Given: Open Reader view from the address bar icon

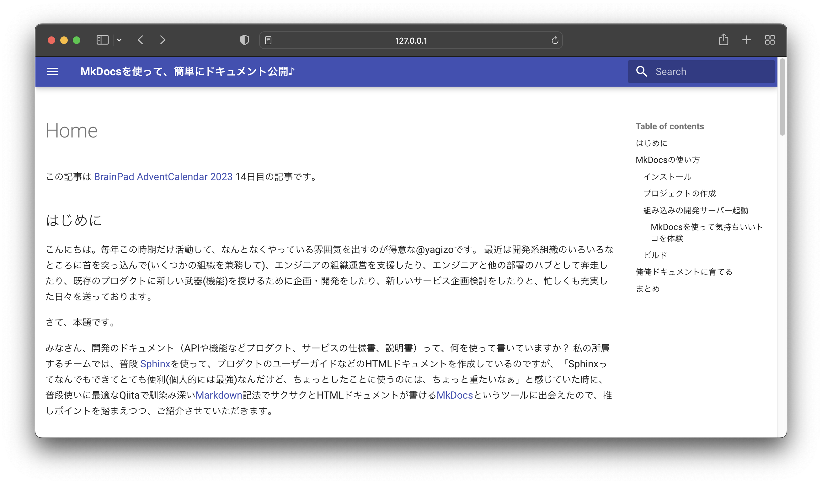Looking at the screenshot, I should click(x=269, y=40).
